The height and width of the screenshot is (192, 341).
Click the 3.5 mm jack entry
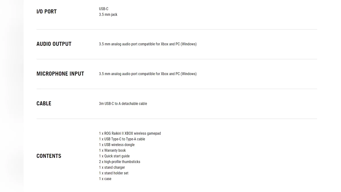point(108,15)
